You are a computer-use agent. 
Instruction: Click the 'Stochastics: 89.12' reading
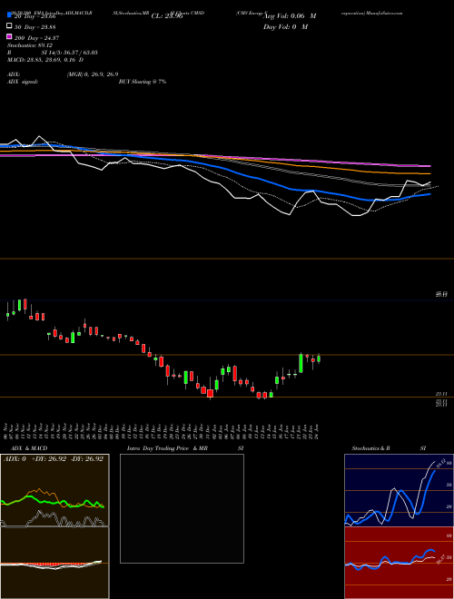pos(29,45)
